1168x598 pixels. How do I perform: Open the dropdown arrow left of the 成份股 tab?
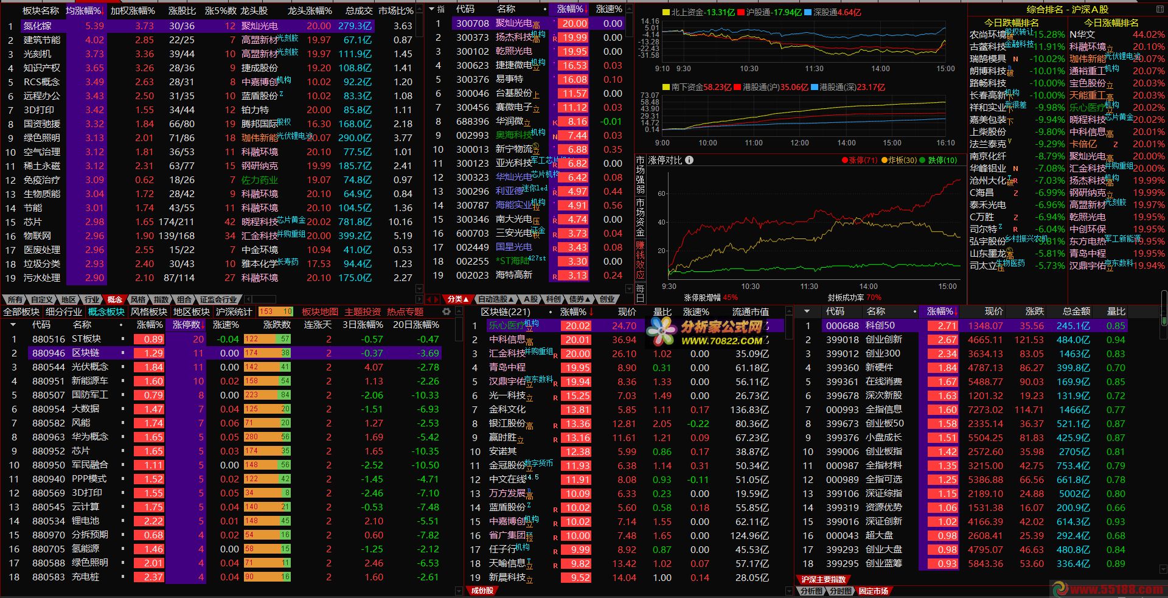459,591
